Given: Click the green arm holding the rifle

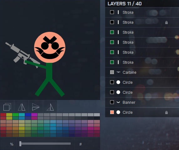Looking at the screenshot, I should tap(35, 64).
